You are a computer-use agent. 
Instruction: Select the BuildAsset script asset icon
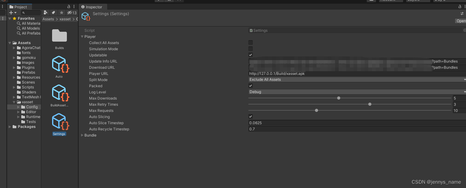coord(59,94)
